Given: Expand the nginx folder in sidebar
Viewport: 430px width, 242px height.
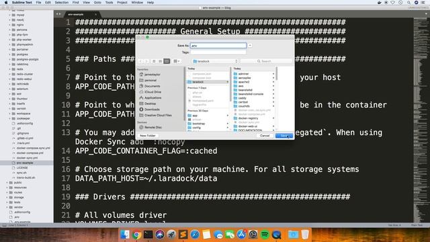Looking at the screenshot, I should 10,25.
